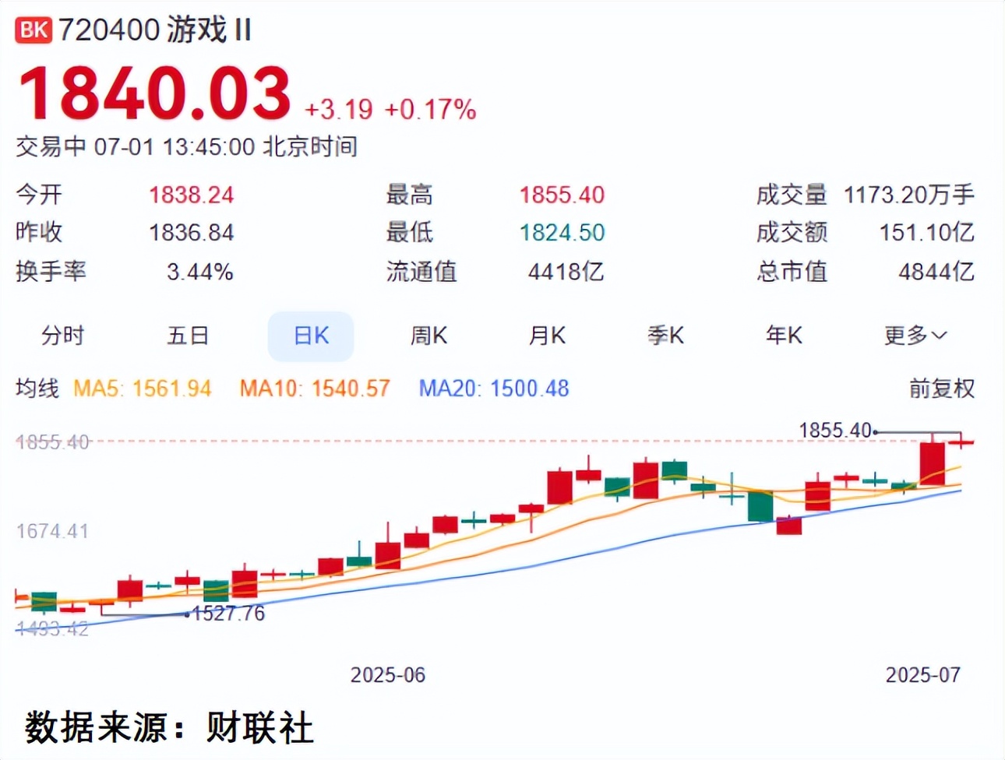1005x760 pixels.
Task: Click the 总市值 value 4844亿
Action: pyautogui.click(x=936, y=272)
